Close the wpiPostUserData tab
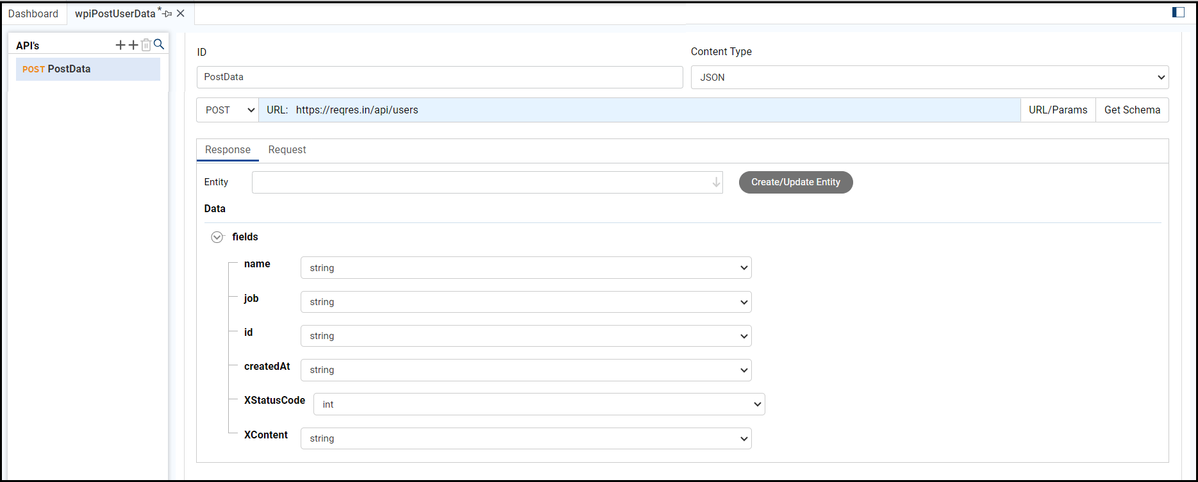The image size is (1198, 482). coord(181,13)
